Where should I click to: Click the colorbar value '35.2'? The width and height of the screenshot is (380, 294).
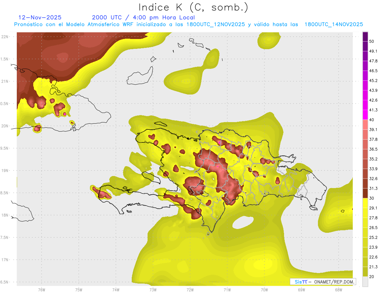coord(373,159)
